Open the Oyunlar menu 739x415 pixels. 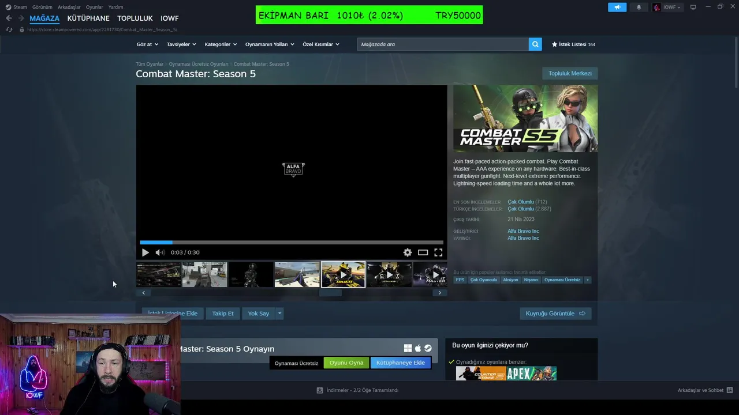pos(95,7)
